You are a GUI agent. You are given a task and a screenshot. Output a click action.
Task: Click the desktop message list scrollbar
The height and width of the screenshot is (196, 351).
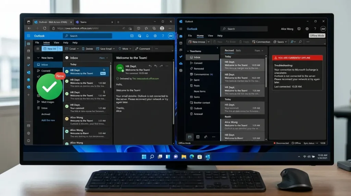266,73
